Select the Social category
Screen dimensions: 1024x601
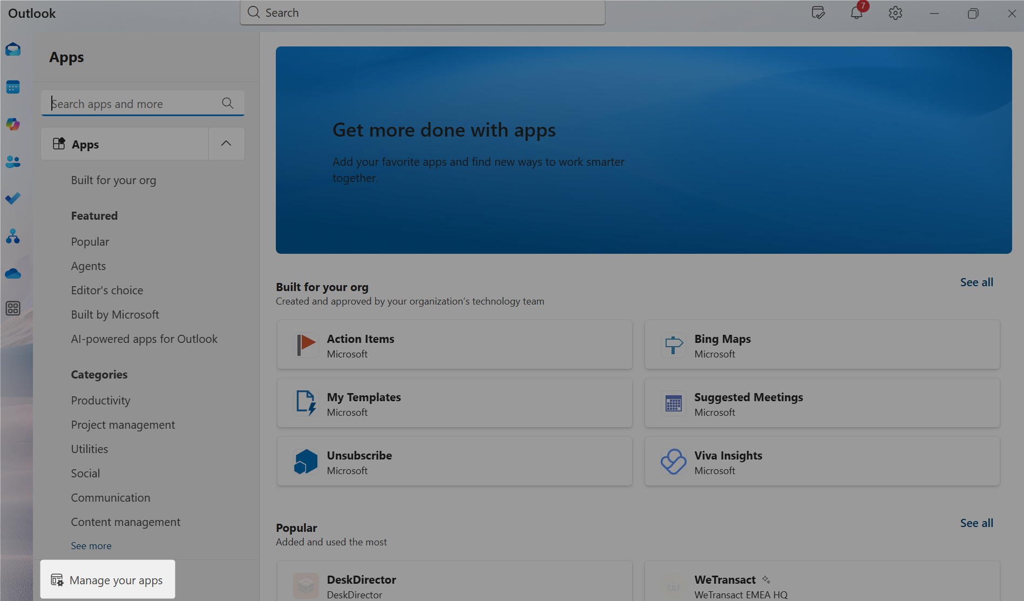pyautogui.click(x=85, y=474)
